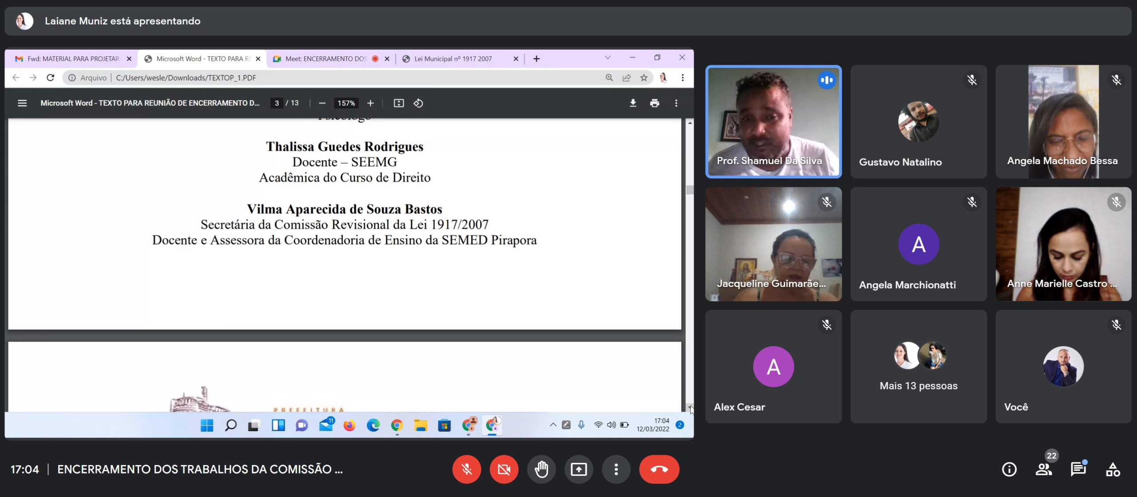
Task: Open more options in the Meet control bar
Action: pos(616,469)
